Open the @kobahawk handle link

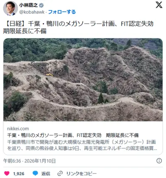32,12
